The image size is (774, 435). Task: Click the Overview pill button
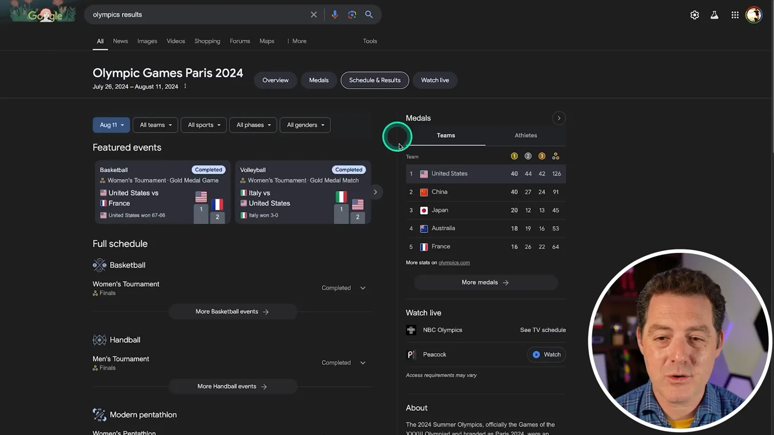[x=275, y=80]
